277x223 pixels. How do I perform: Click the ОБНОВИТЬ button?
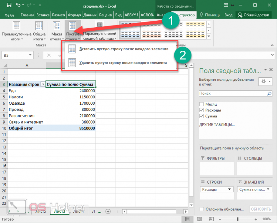261,209
